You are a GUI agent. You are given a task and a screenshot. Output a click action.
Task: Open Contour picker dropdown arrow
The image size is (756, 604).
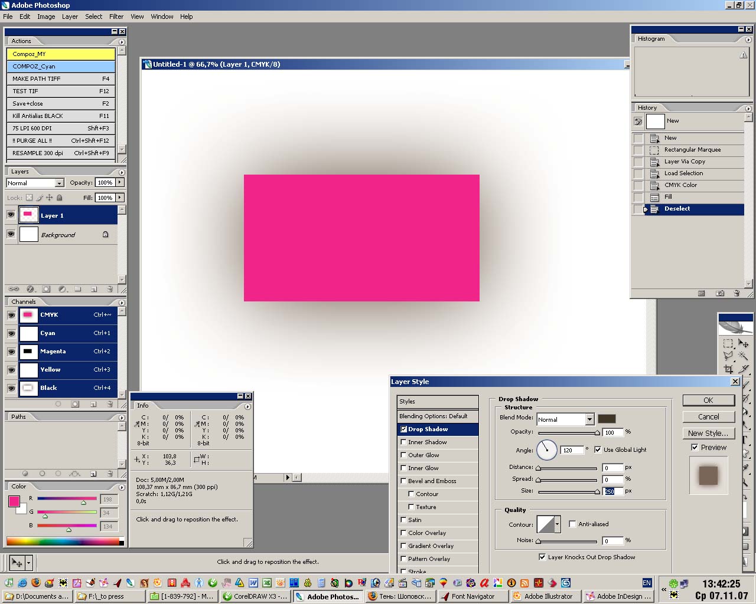[557, 524]
